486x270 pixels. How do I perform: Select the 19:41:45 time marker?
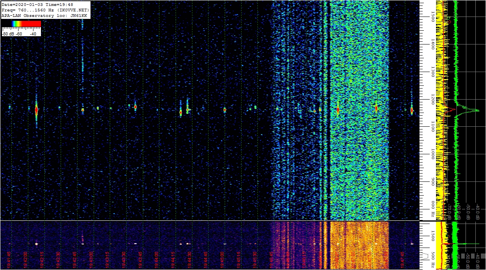[9, 260]
